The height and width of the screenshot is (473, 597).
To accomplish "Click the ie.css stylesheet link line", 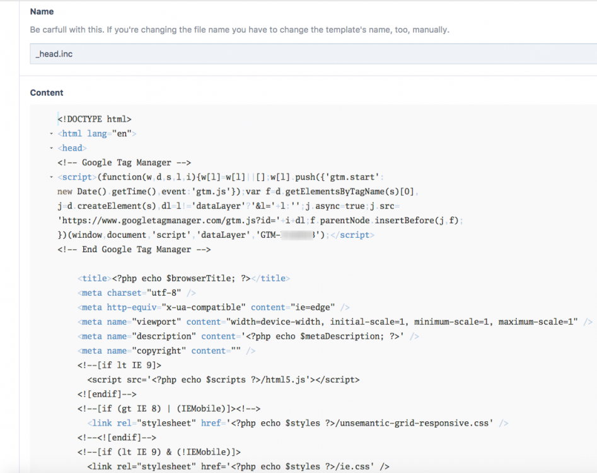I will 238,467.
